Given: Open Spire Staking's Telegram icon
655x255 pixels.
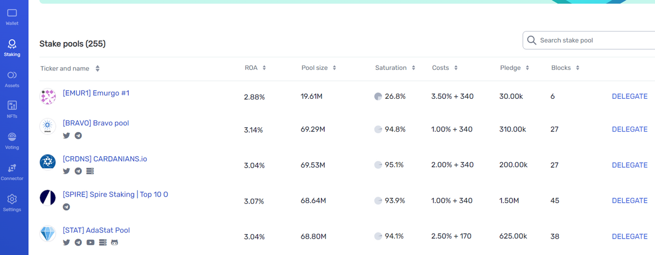Looking at the screenshot, I should point(67,207).
